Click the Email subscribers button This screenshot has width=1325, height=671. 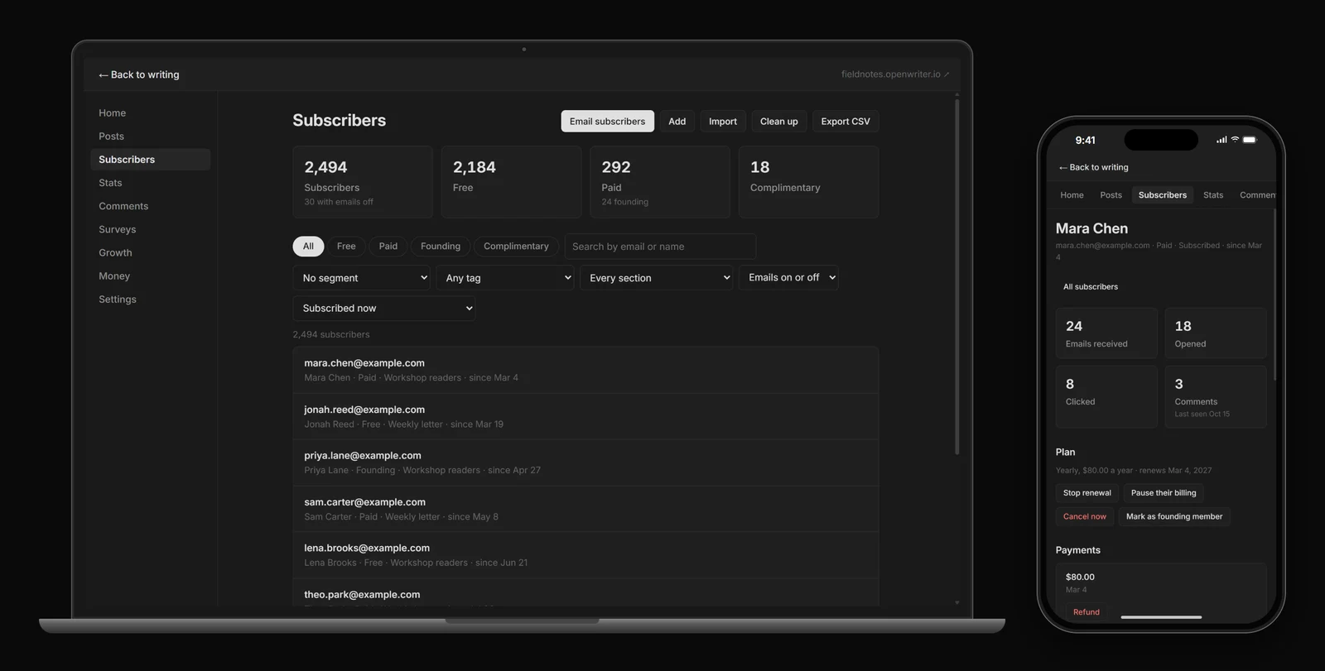click(607, 121)
